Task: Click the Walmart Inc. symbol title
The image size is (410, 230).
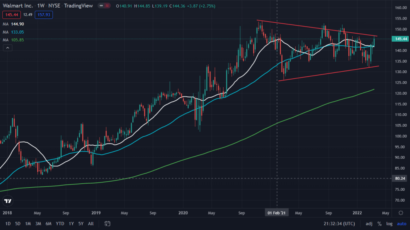Action: pyautogui.click(x=18, y=6)
